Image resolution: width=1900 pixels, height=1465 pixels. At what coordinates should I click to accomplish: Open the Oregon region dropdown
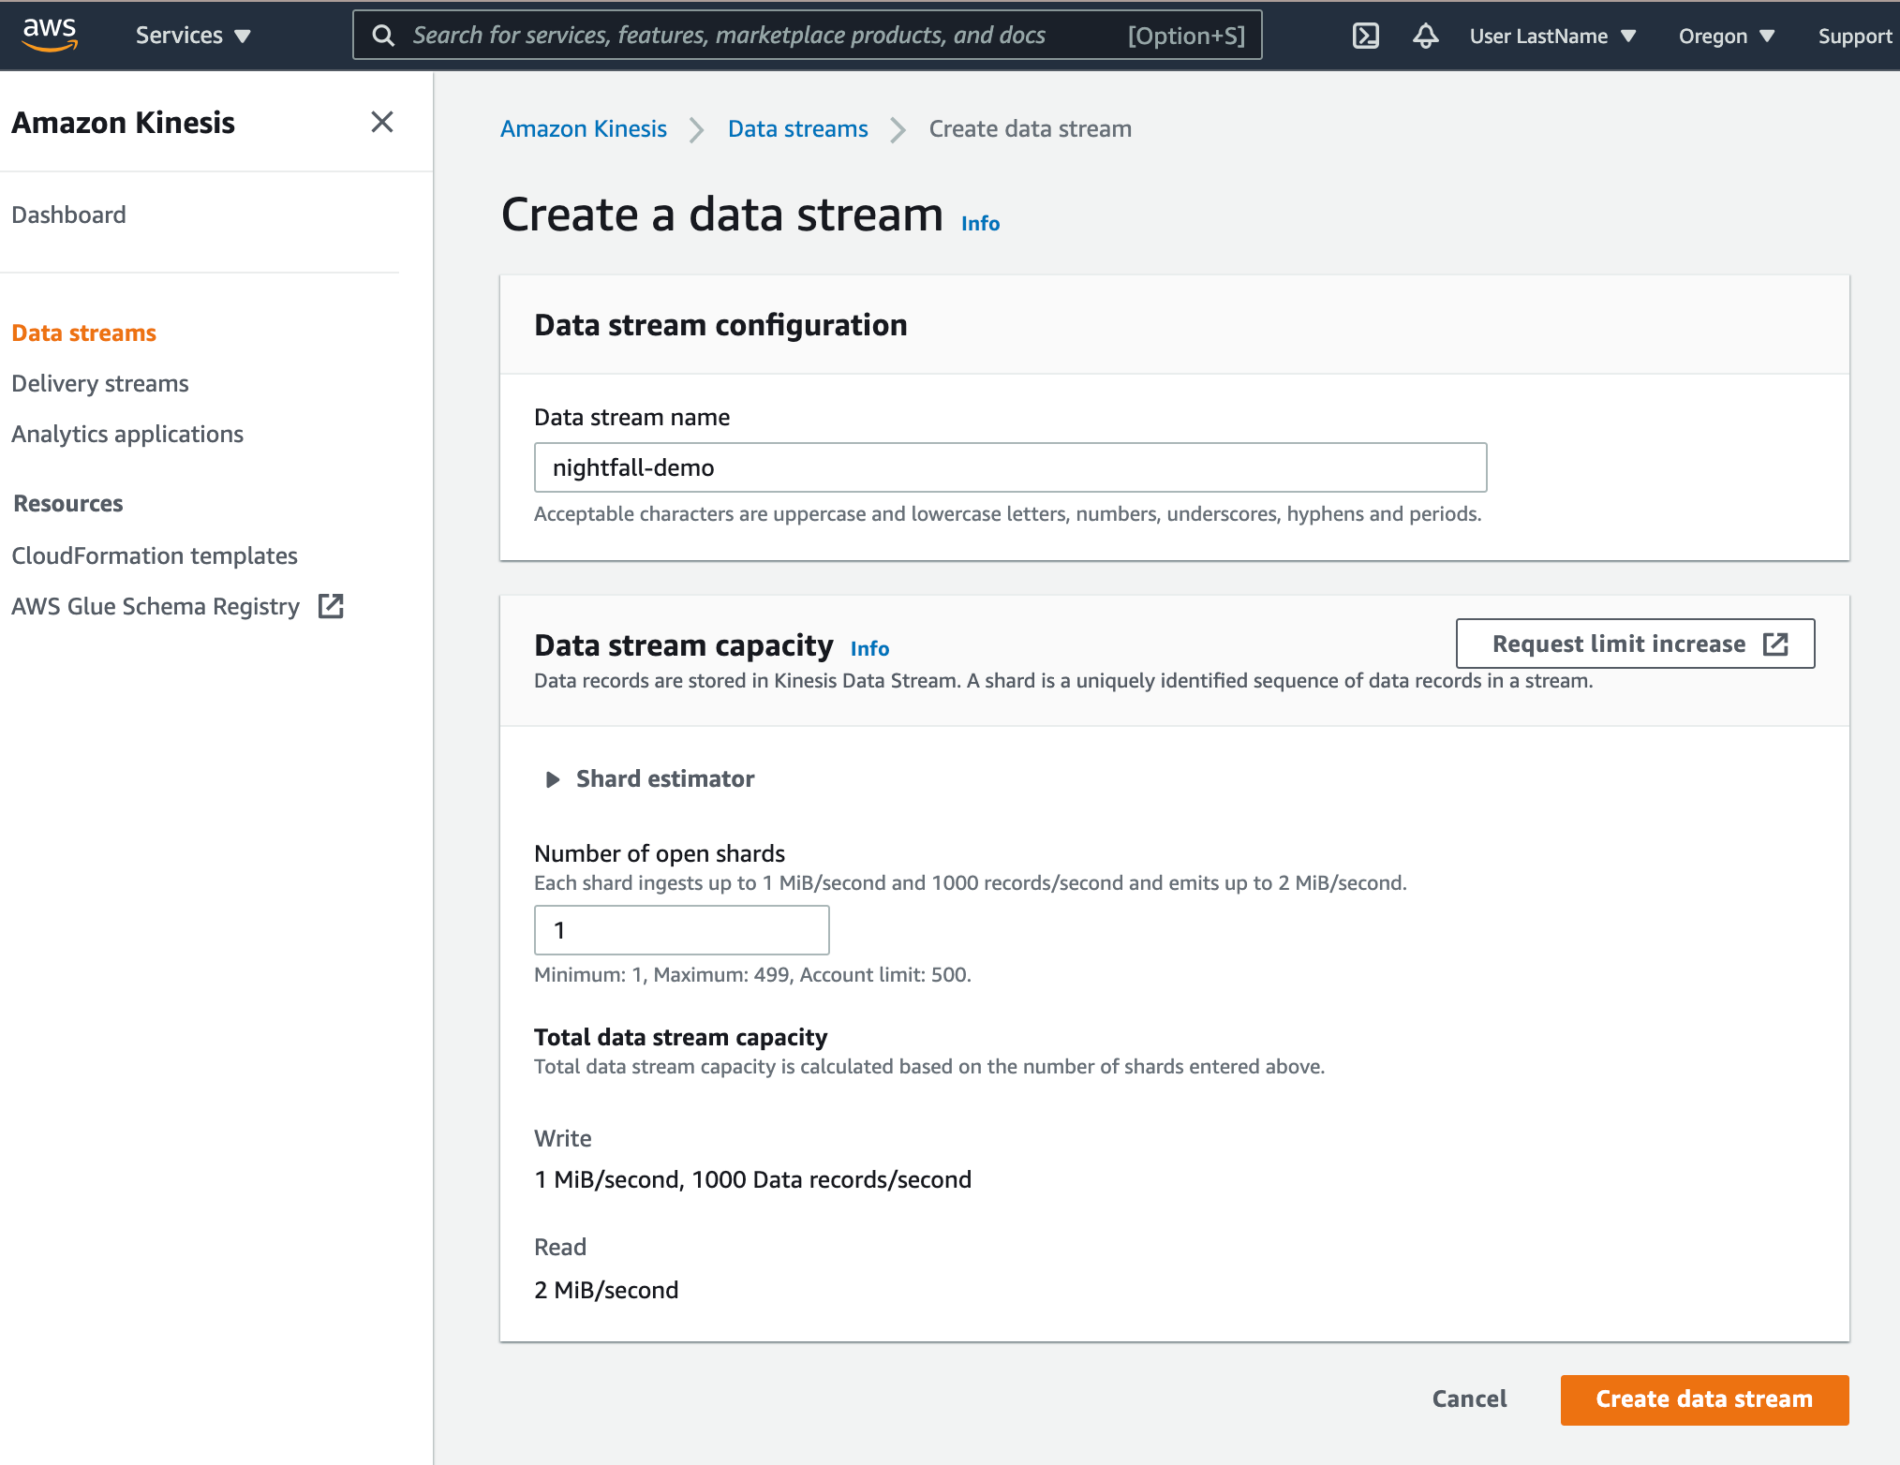pos(1726,36)
